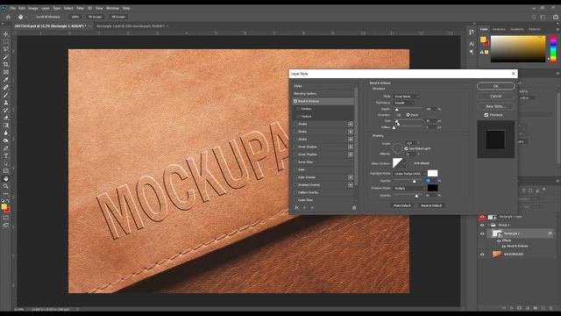This screenshot has height=316, width=561.
Task: Open the Technique dropdown
Action: coord(404,103)
